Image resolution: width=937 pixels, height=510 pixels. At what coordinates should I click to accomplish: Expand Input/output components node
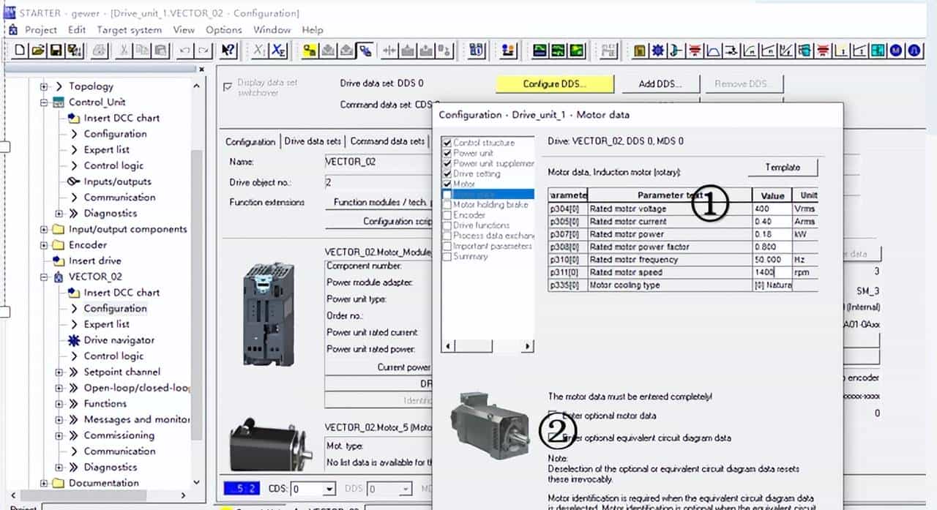[x=44, y=229]
